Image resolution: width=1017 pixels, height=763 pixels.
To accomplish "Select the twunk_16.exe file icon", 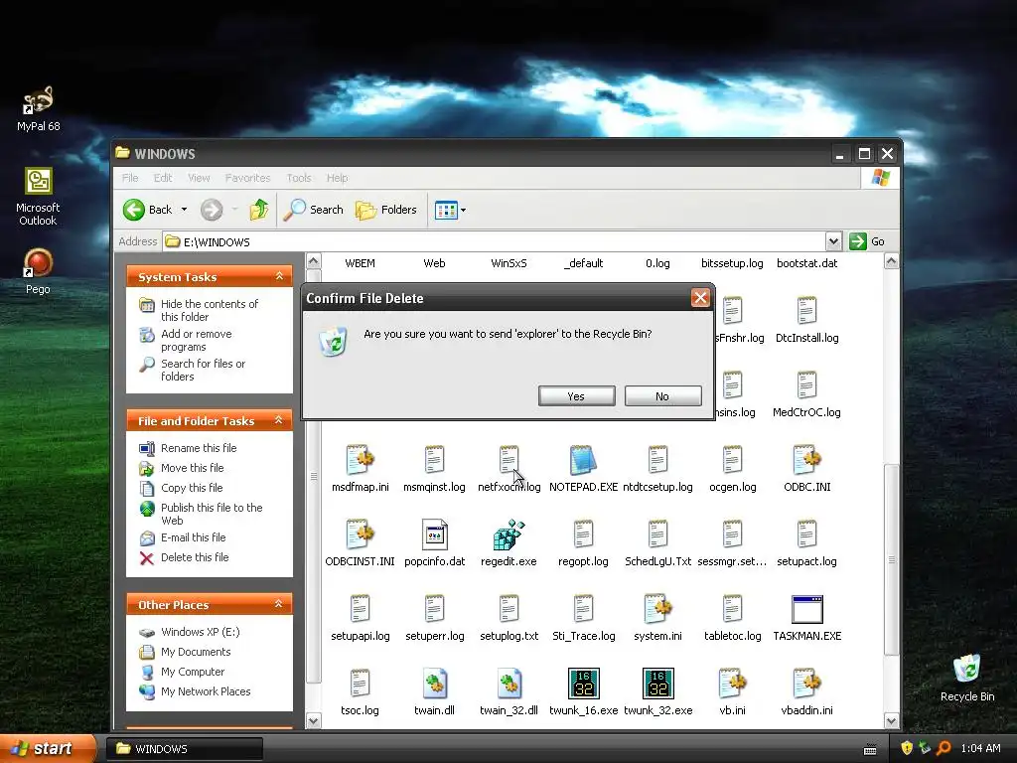I will [583, 684].
